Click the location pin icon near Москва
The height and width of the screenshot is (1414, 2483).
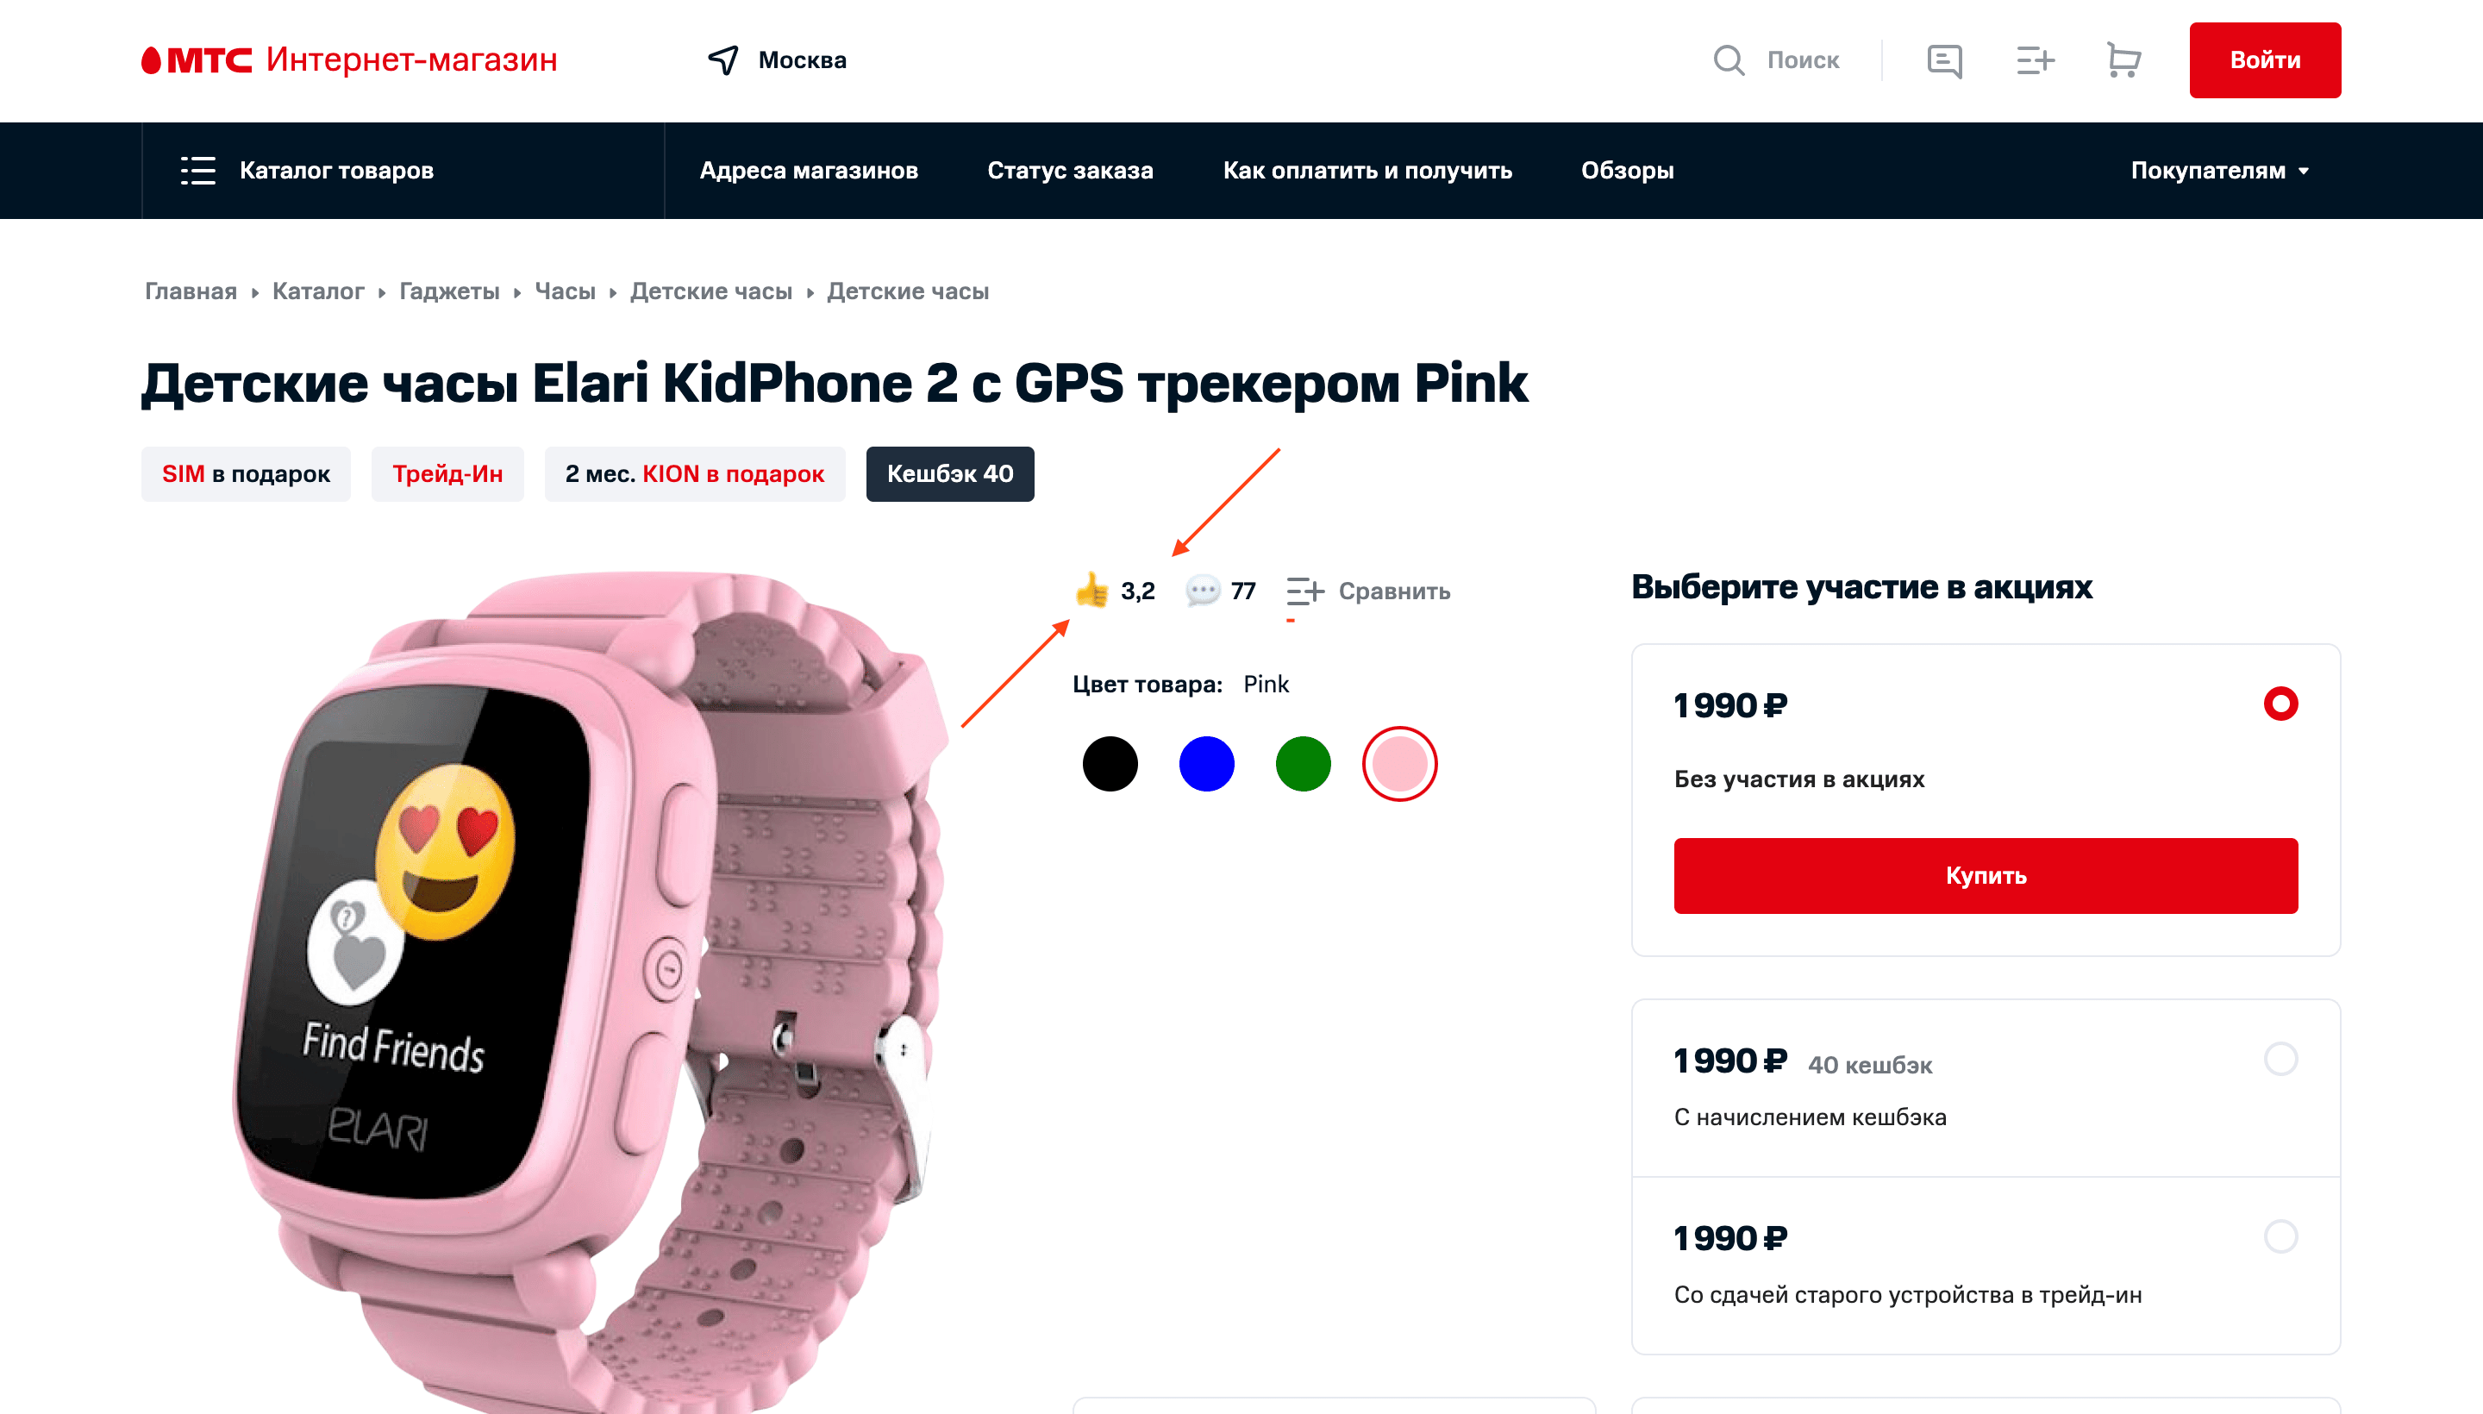722,60
